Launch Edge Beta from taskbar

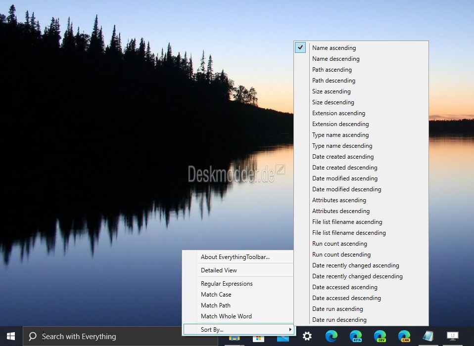(356, 336)
